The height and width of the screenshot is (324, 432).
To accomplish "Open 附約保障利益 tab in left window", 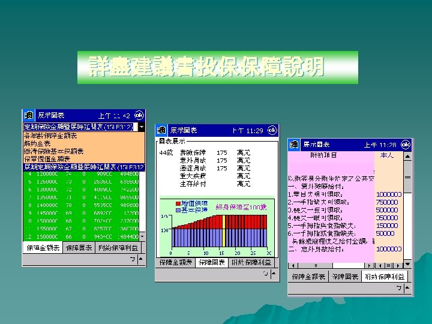I will tap(118, 248).
